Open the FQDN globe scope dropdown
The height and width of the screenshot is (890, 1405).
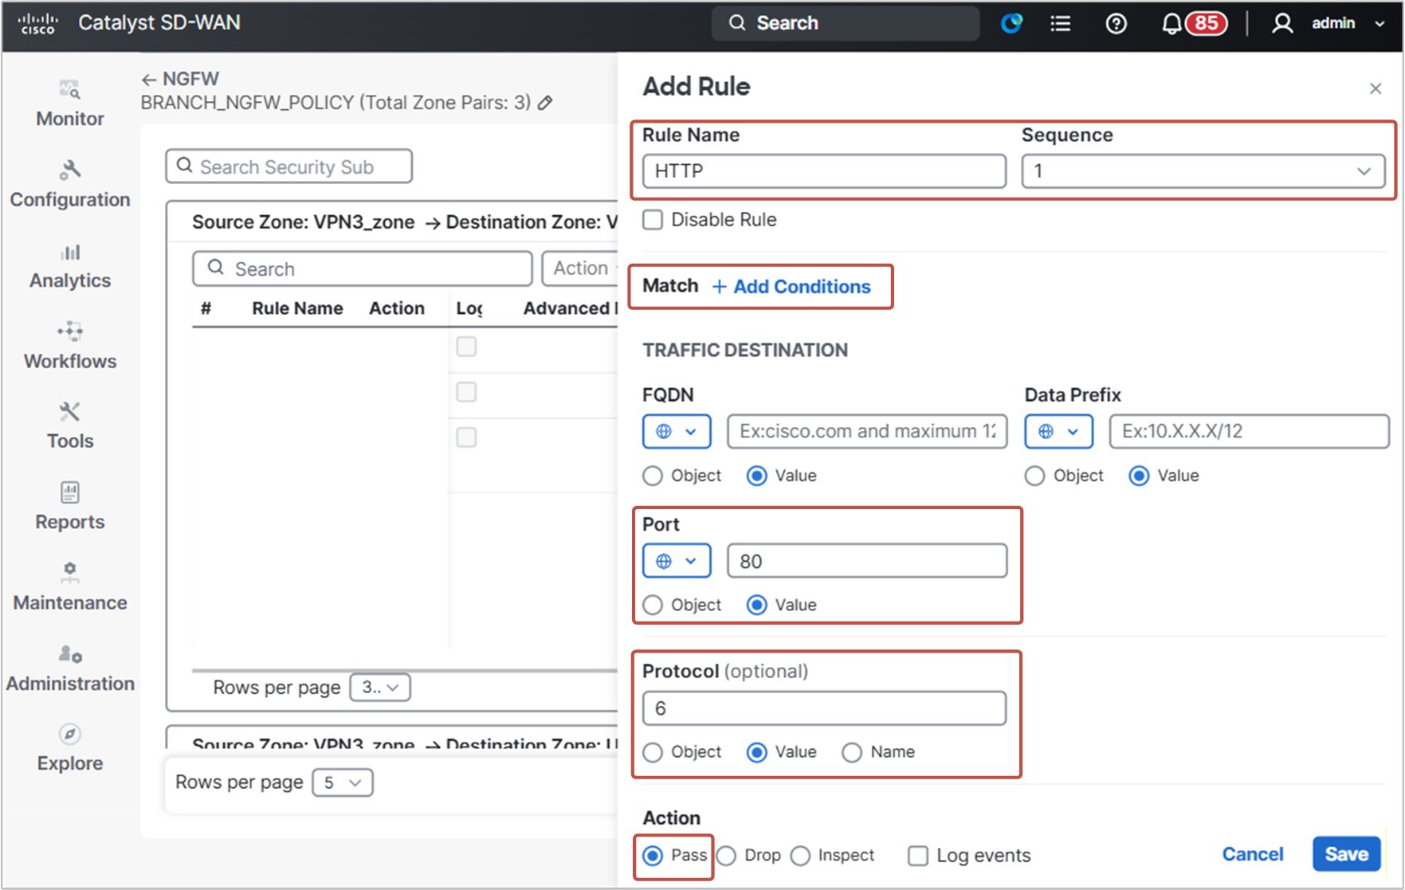677,431
